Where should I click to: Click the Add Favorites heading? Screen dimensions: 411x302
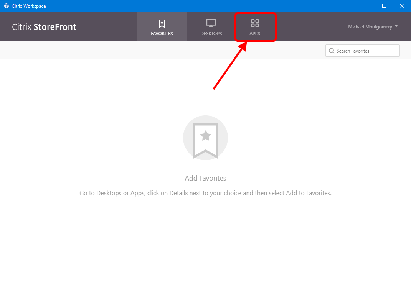point(206,178)
